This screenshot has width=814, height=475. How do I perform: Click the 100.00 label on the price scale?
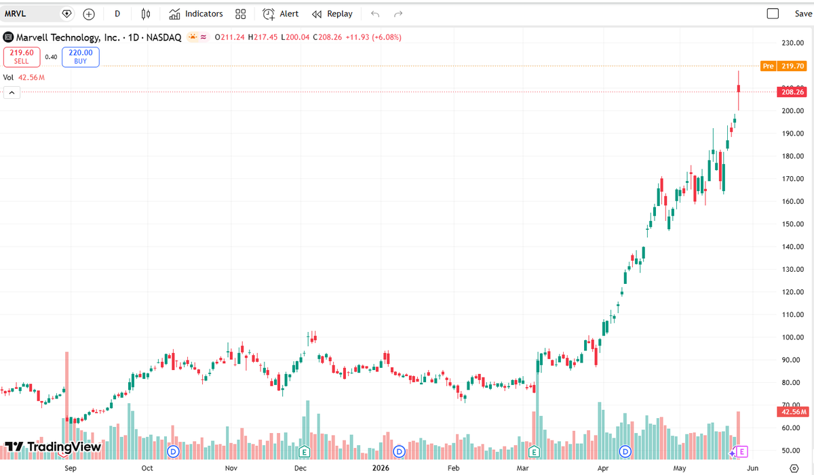(792, 337)
